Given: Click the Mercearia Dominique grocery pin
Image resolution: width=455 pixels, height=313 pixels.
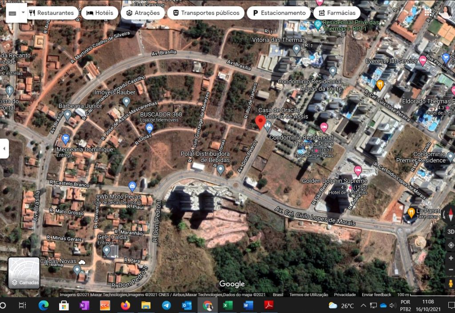Looking at the screenshot, I should (x=65, y=139).
